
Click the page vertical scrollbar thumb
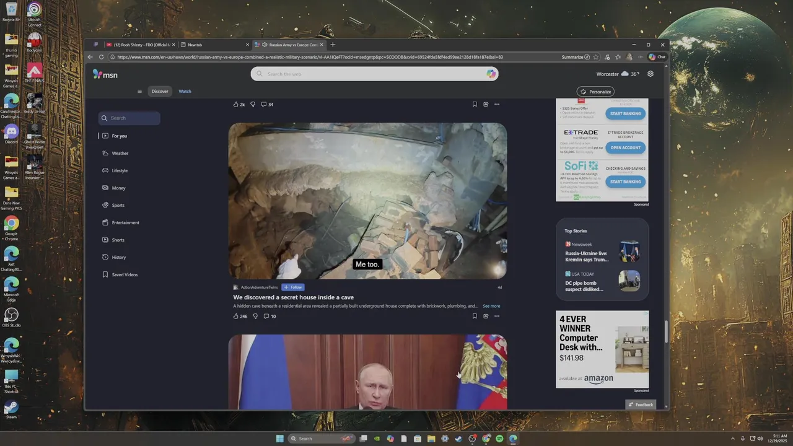click(667, 331)
